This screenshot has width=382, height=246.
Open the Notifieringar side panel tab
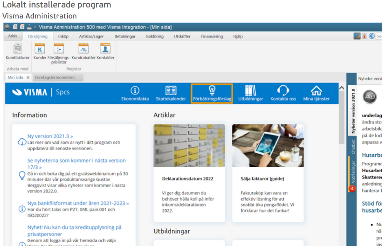point(353,171)
